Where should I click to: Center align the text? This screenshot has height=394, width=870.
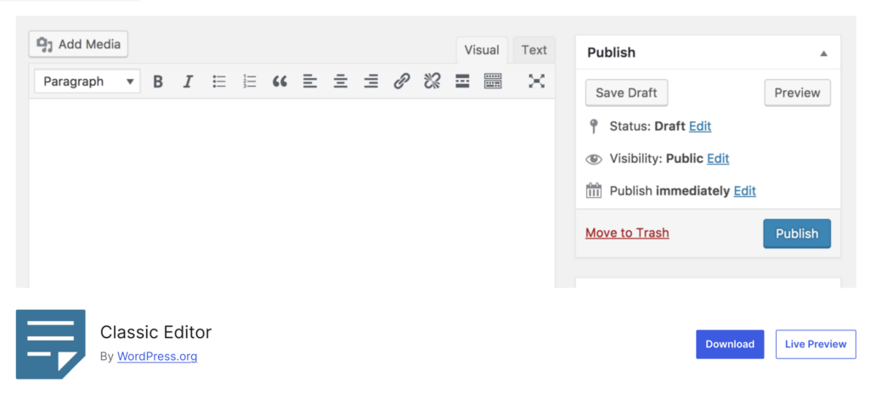point(341,82)
